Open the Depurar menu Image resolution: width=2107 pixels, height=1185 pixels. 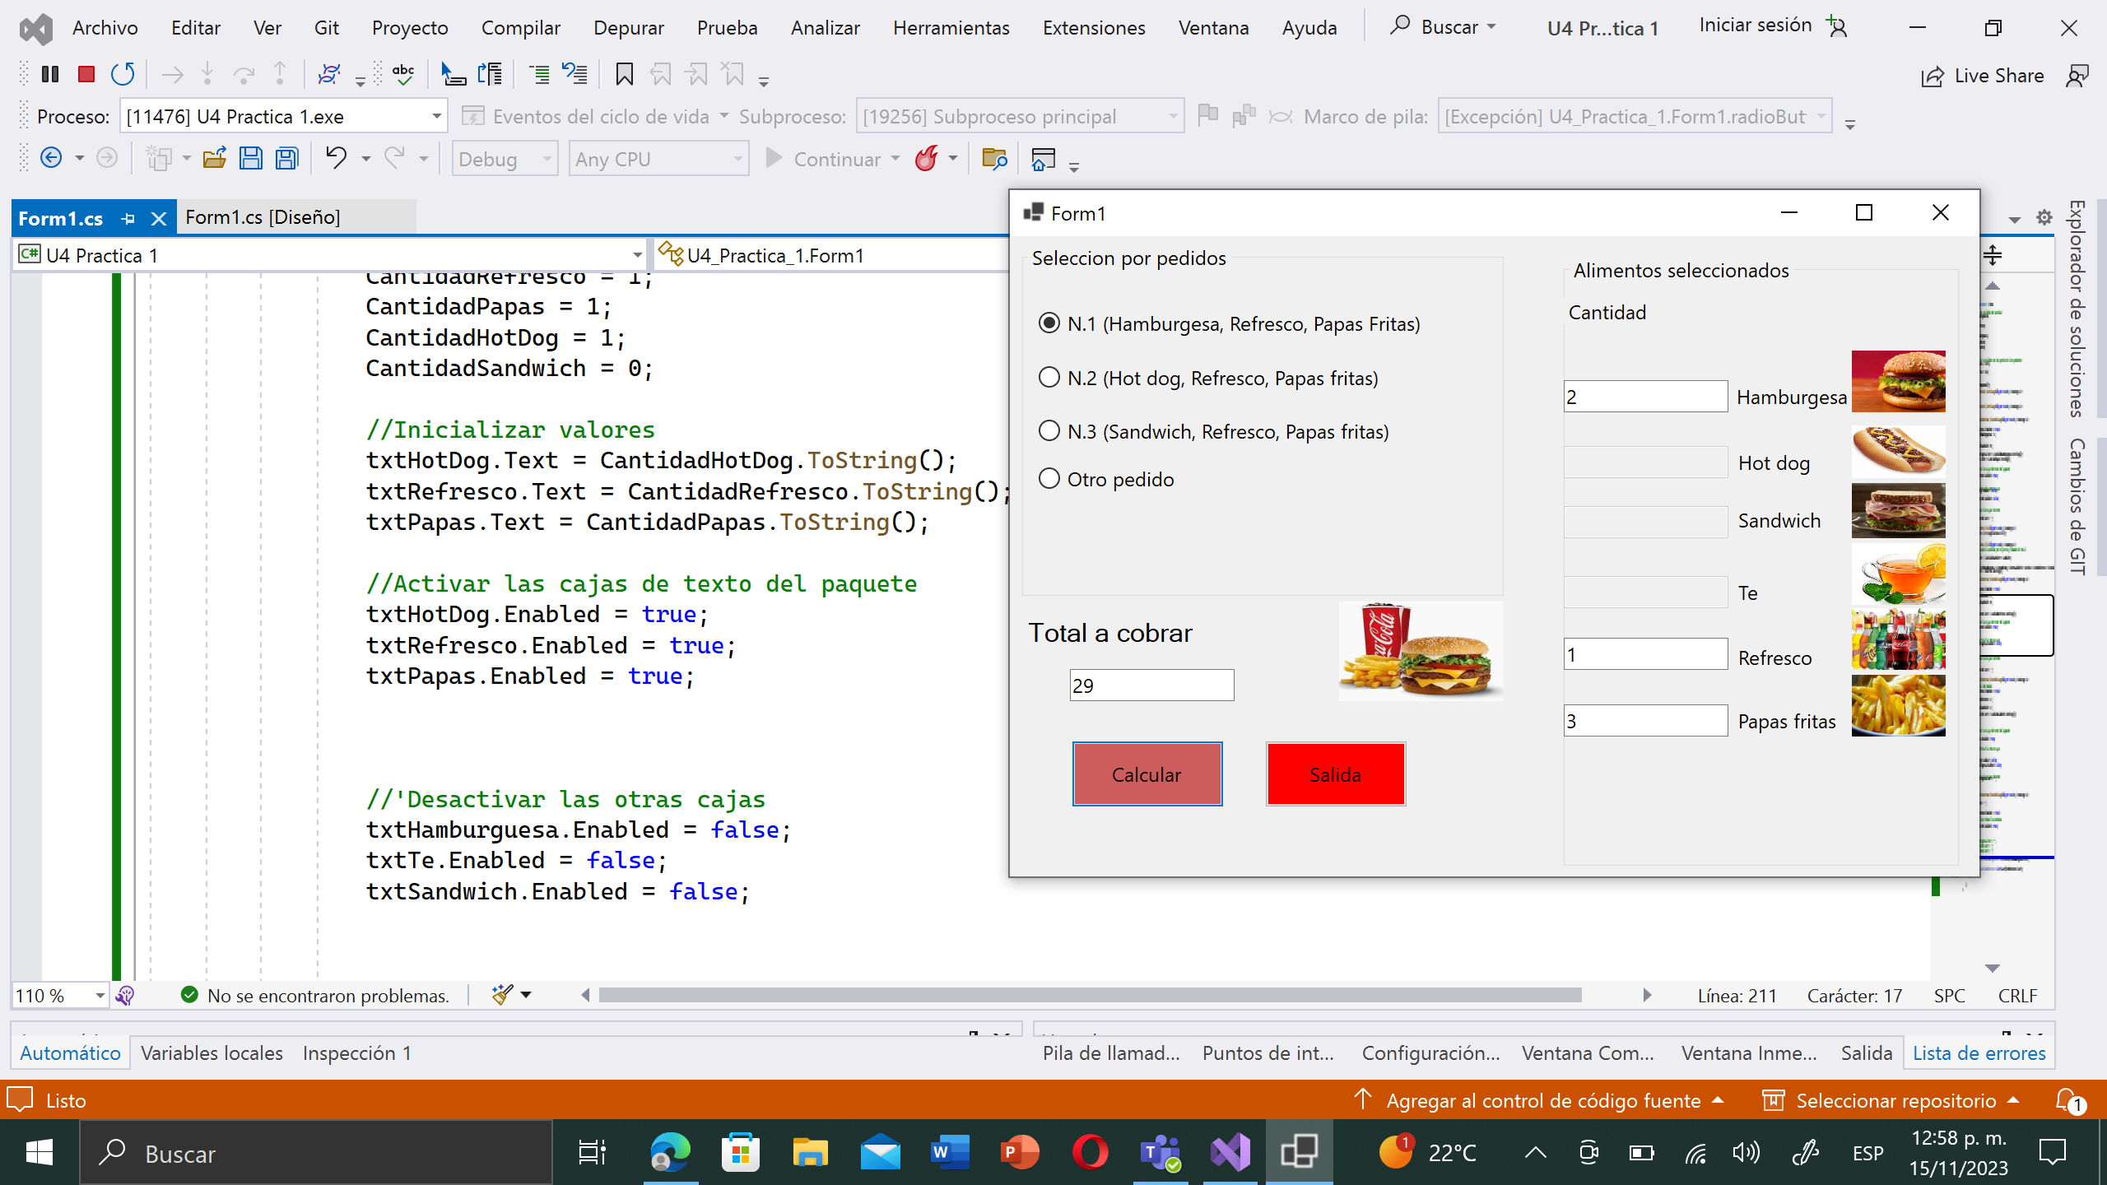click(628, 27)
